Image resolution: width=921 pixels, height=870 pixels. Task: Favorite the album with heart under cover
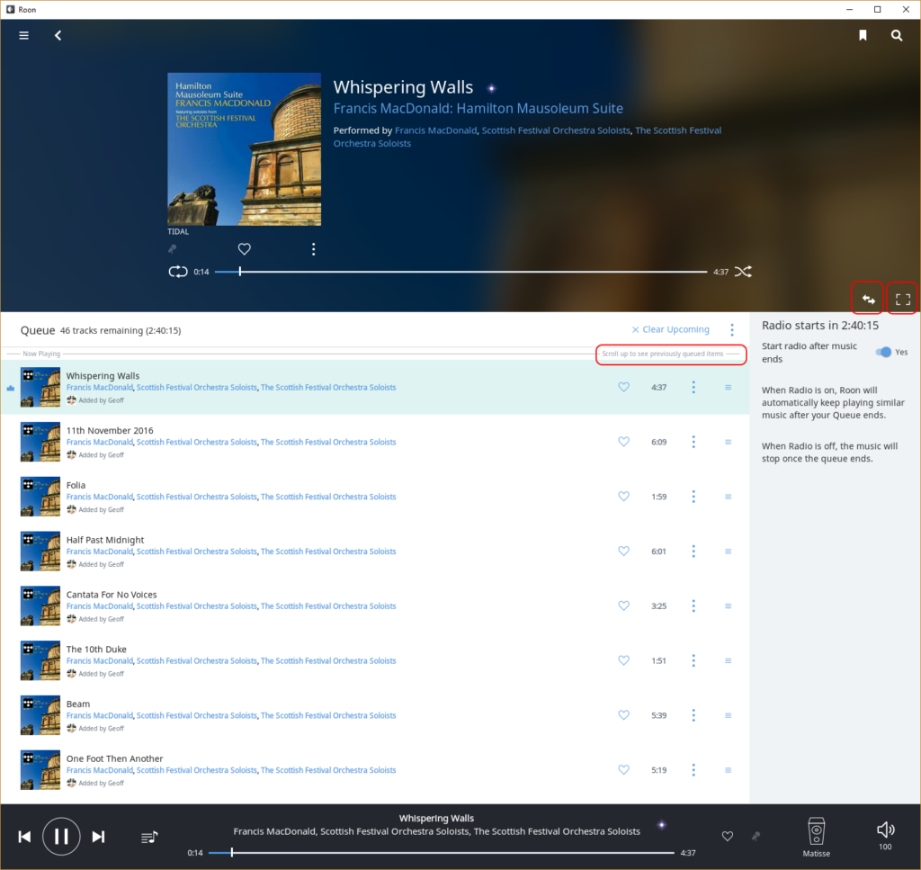point(245,249)
